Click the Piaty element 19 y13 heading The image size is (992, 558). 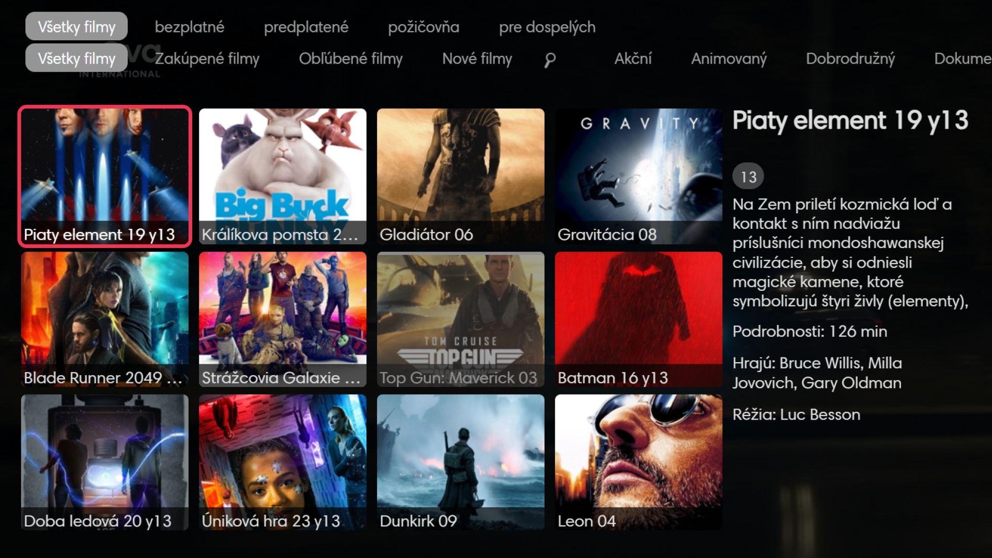click(x=850, y=121)
